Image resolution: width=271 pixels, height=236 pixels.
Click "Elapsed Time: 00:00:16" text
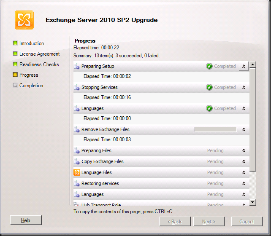click(x=107, y=97)
